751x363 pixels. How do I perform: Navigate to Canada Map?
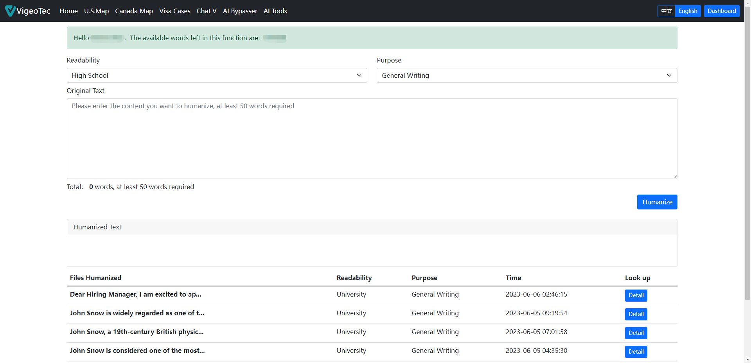(134, 11)
